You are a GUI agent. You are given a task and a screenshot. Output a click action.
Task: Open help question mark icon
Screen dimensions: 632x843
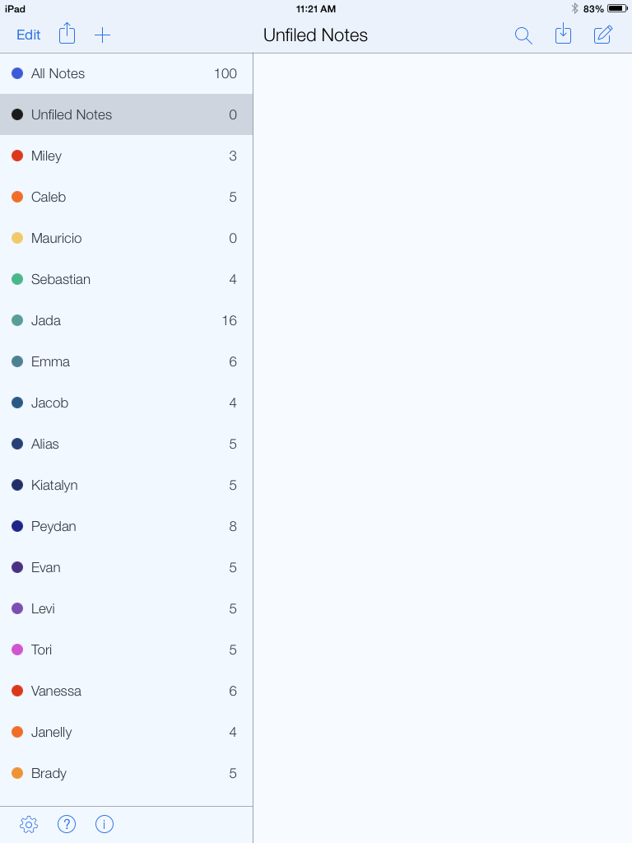67,824
